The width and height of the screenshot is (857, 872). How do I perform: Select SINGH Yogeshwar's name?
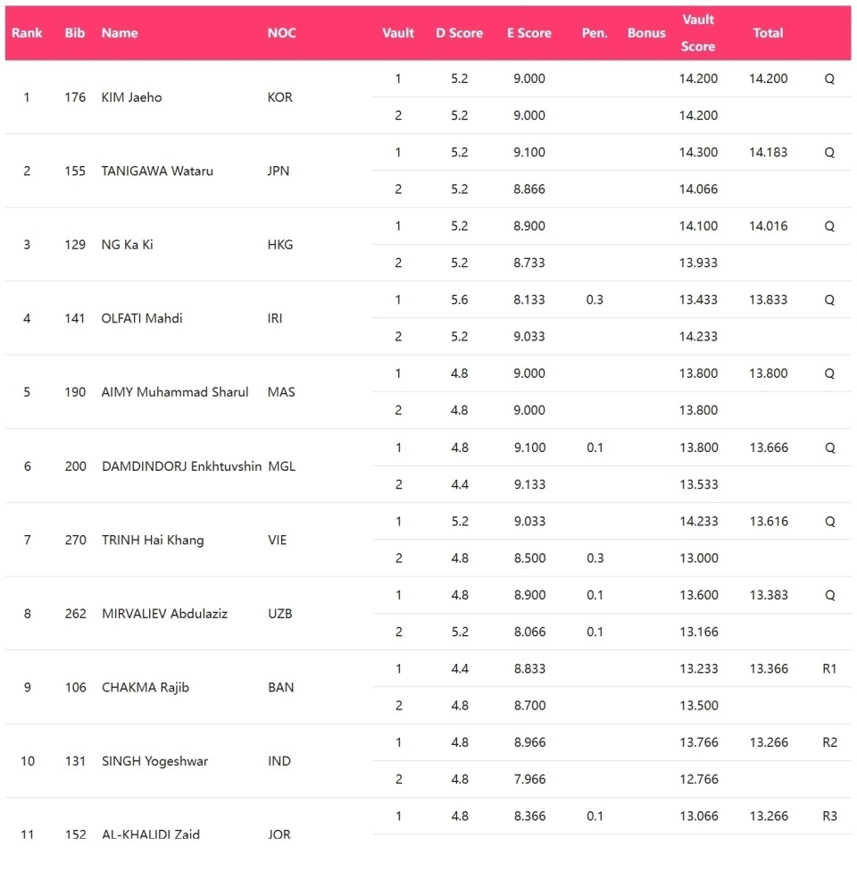[x=155, y=761]
